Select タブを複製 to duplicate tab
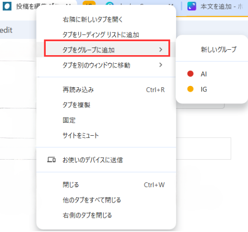Screen dimensions: 248x232 106,105
